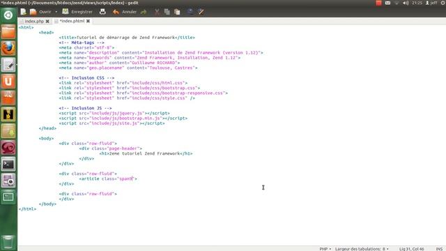The width and height of the screenshot is (446, 251).
Task: Click the meta description content line
Action: (161, 53)
